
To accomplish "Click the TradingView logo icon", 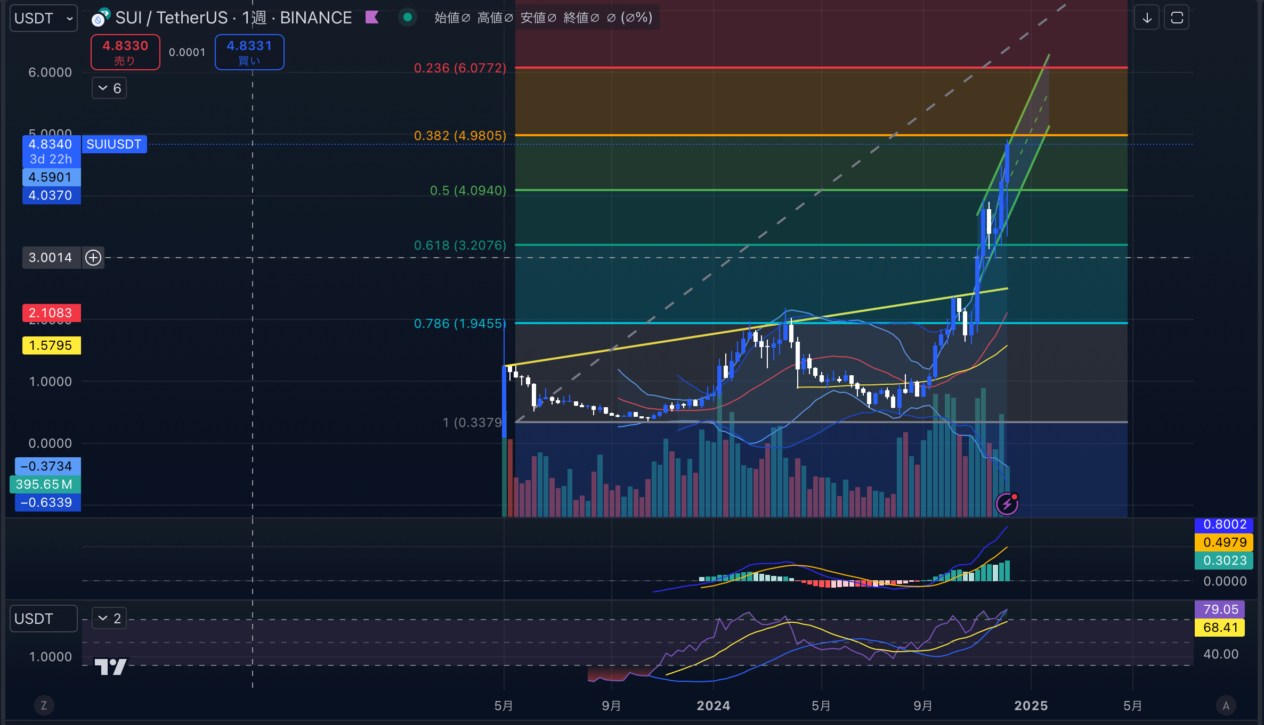I will (110, 666).
